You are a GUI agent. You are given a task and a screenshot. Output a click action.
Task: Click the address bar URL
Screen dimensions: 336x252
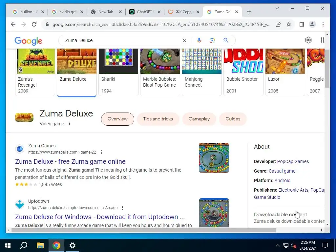tap(161, 24)
